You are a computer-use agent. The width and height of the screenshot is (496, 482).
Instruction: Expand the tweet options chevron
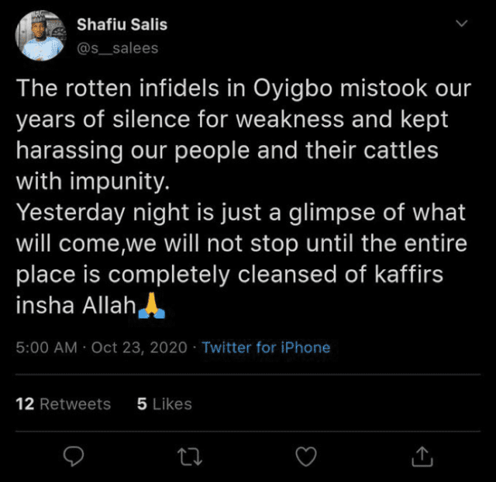pos(462,23)
